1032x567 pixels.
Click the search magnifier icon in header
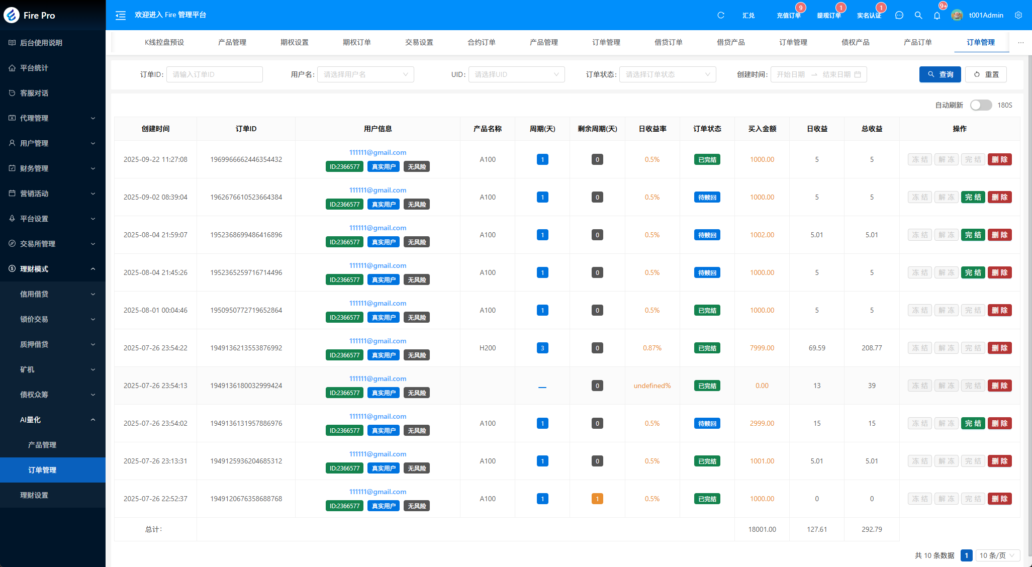pyautogui.click(x=918, y=15)
